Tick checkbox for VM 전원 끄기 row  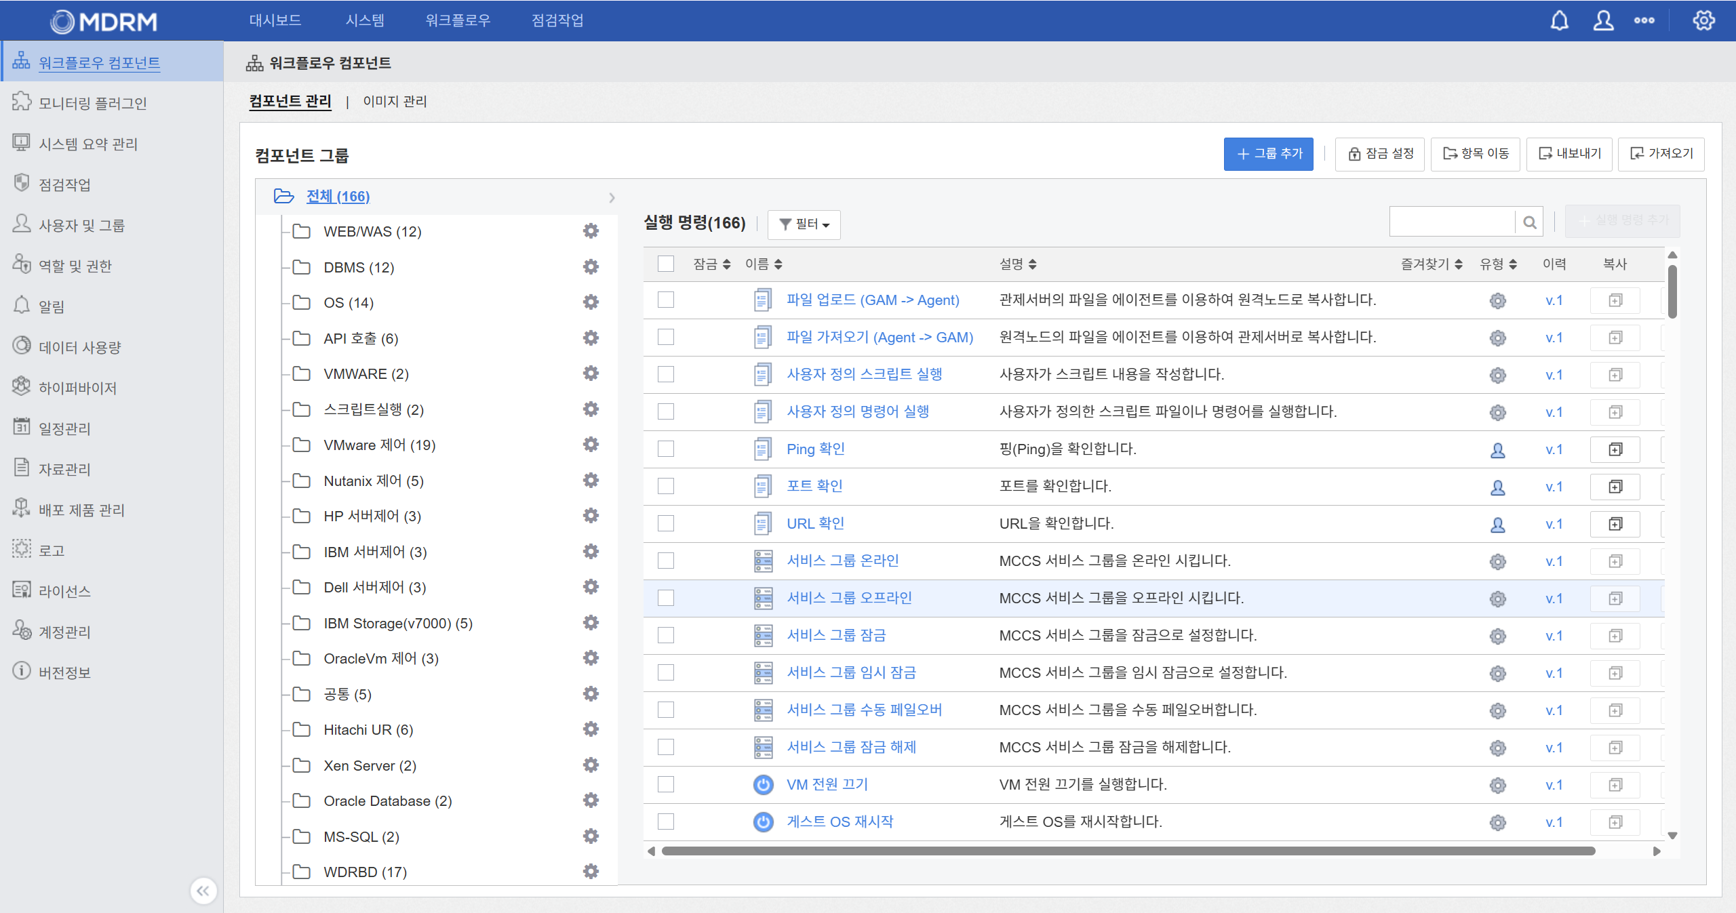pos(666,784)
